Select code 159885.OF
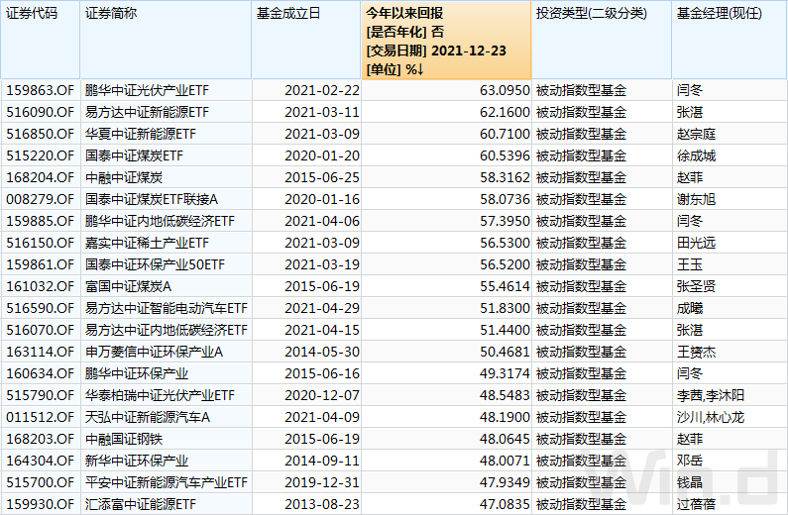Image resolution: width=788 pixels, height=515 pixels. (41, 222)
